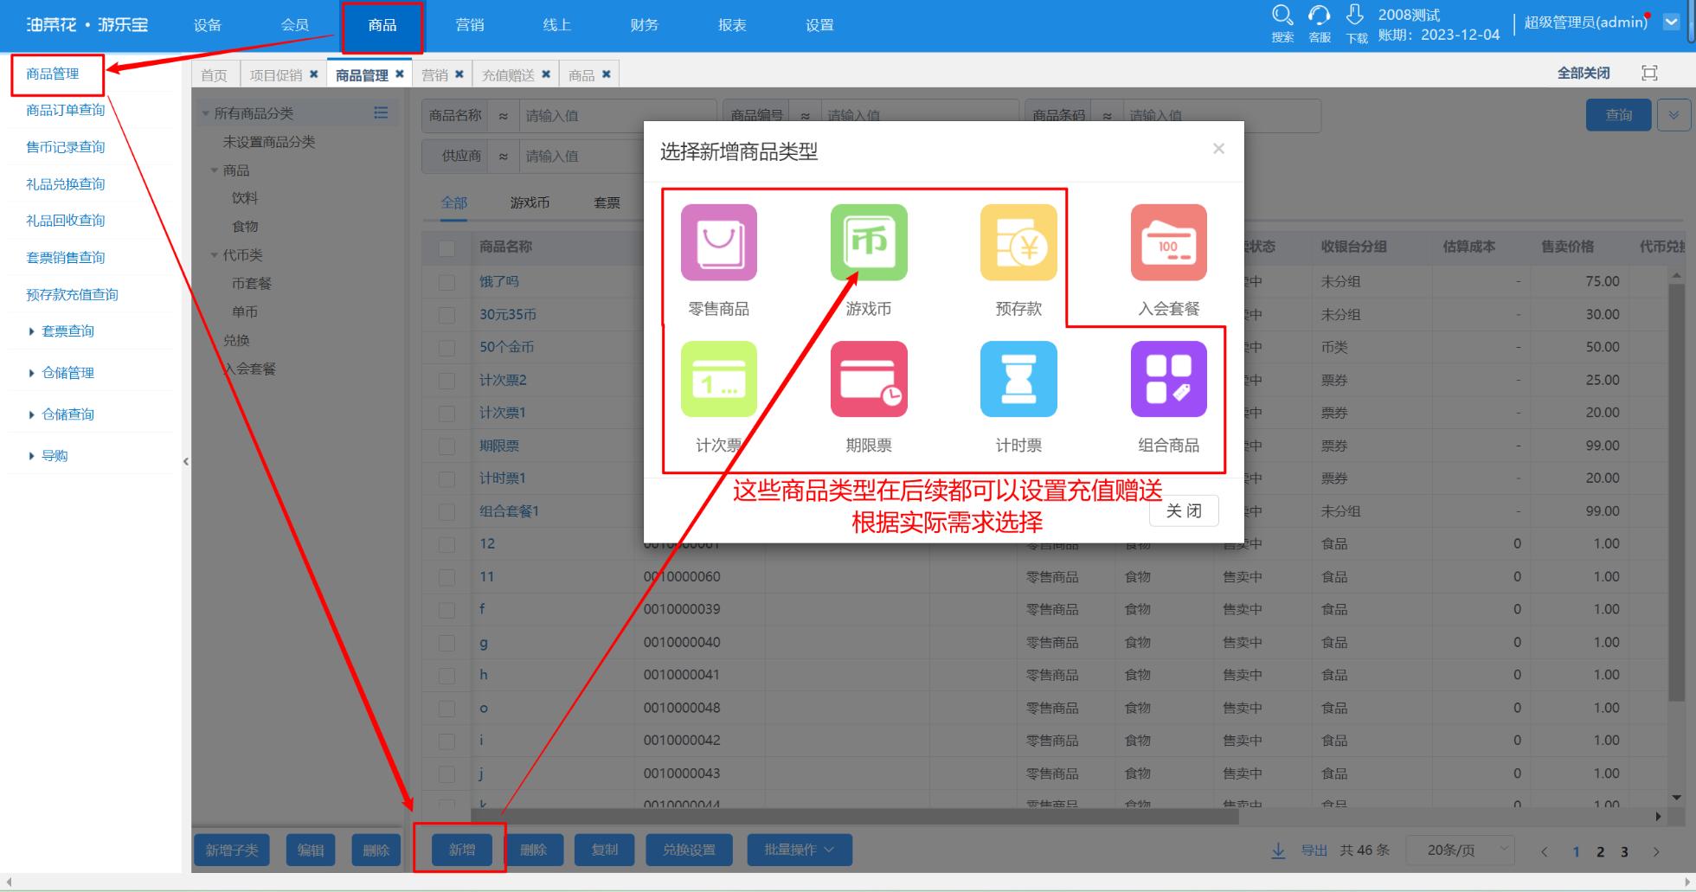This screenshot has width=1696, height=892.
Task: Choose the 预存款 product type icon
Action: [x=1018, y=242]
